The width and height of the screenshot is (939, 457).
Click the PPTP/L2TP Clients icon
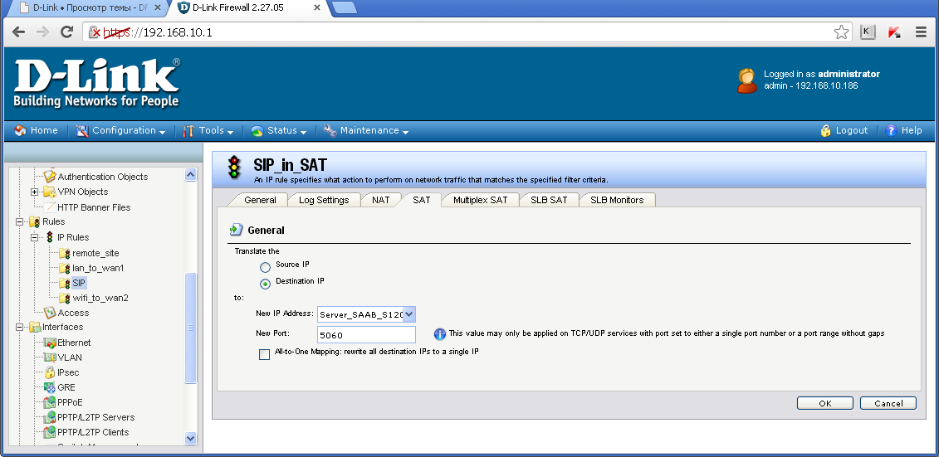point(50,432)
